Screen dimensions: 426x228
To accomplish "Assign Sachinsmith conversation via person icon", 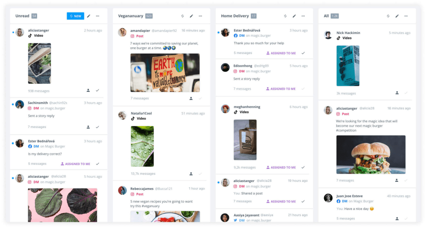I will pos(88,127).
